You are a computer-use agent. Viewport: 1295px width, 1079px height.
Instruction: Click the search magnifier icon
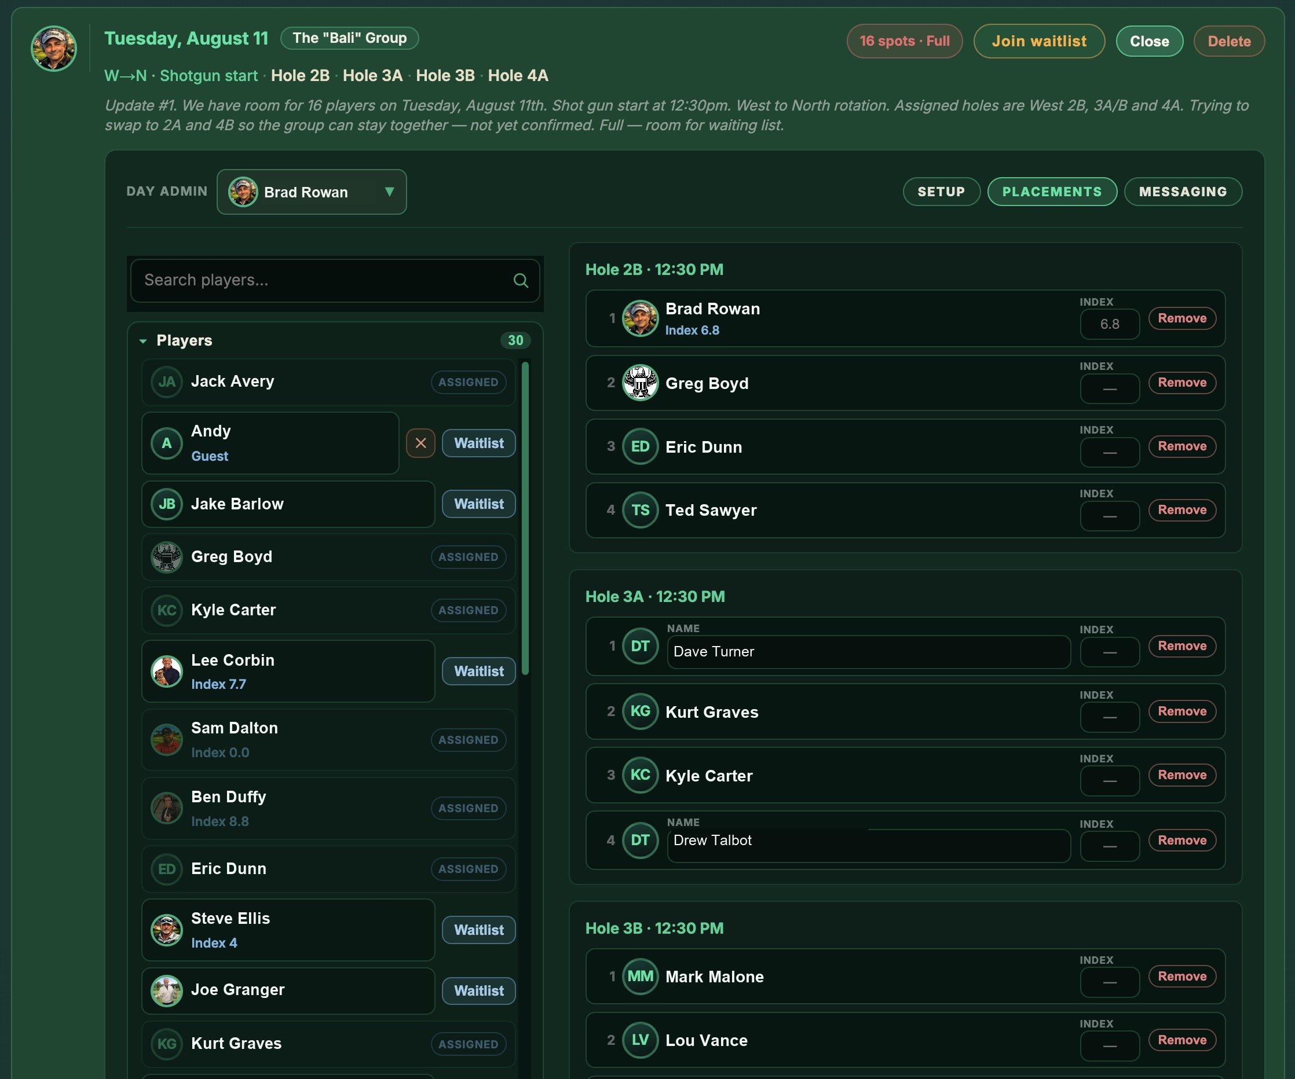[x=521, y=280]
